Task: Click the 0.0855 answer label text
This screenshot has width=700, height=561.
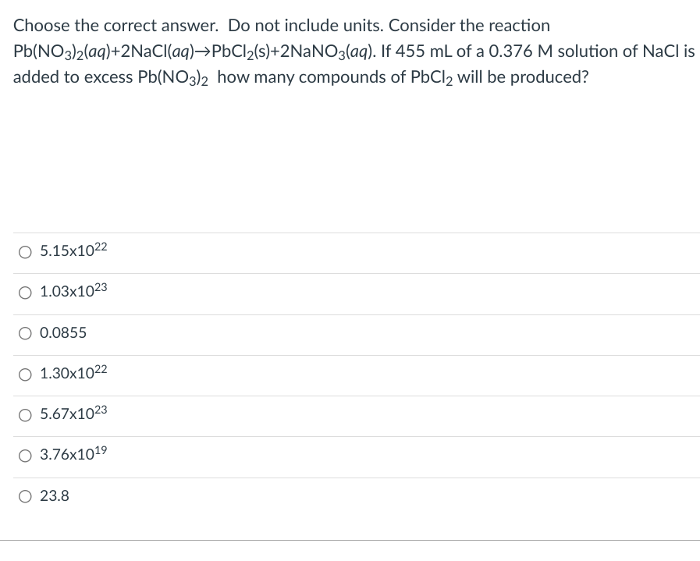Action: tap(63, 333)
